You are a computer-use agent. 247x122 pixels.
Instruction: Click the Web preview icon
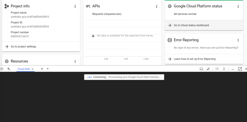click(x=217, y=69)
